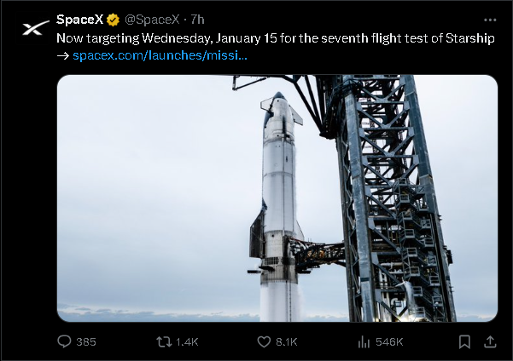Click the 546K views count
Viewport: 513px width, 361px height.
click(388, 342)
